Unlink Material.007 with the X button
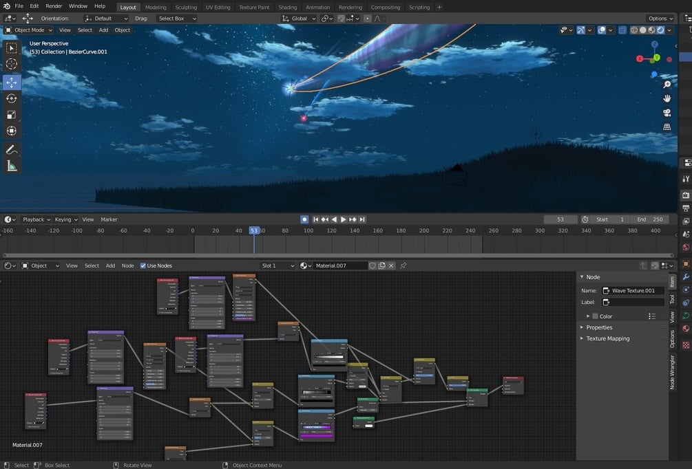 391,265
